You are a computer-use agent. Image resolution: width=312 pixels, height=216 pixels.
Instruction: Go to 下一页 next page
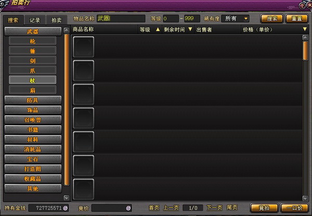(x=214, y=208)
